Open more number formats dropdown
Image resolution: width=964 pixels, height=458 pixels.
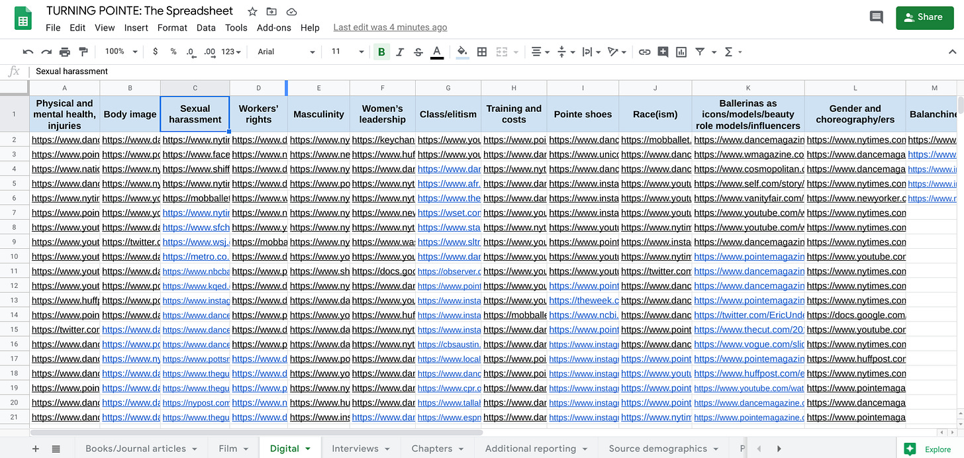pos(232,52)
